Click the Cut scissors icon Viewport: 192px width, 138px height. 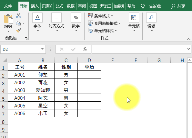[x=18, y=16]
